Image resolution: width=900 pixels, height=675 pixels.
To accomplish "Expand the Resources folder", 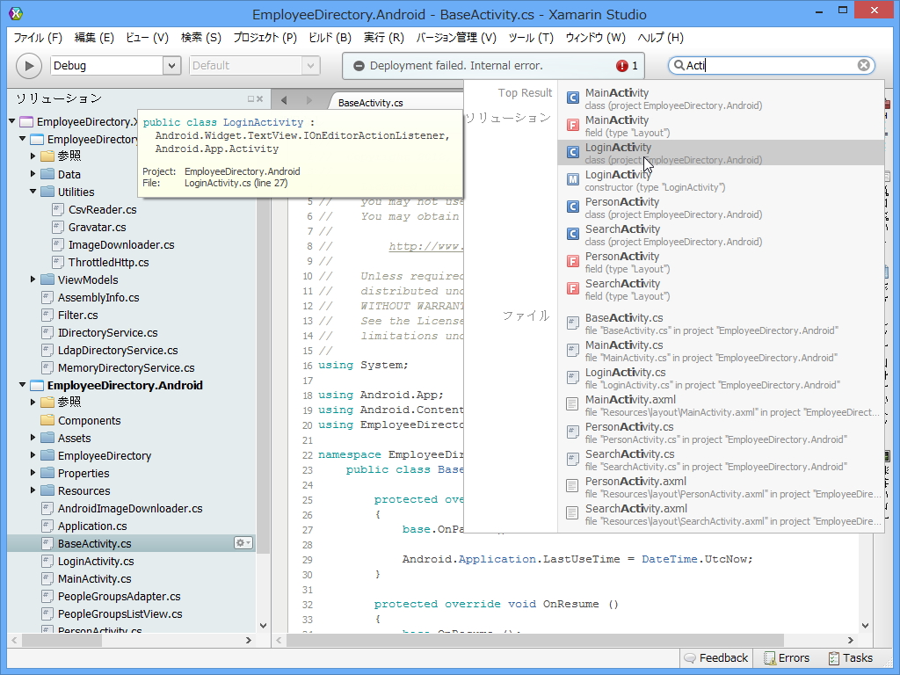I will coord(34,490).
